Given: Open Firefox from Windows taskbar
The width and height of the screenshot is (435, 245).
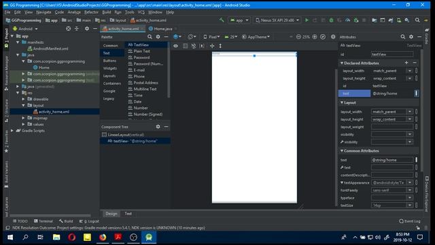Looking at the screenshot, I should (x=103, y=238).
